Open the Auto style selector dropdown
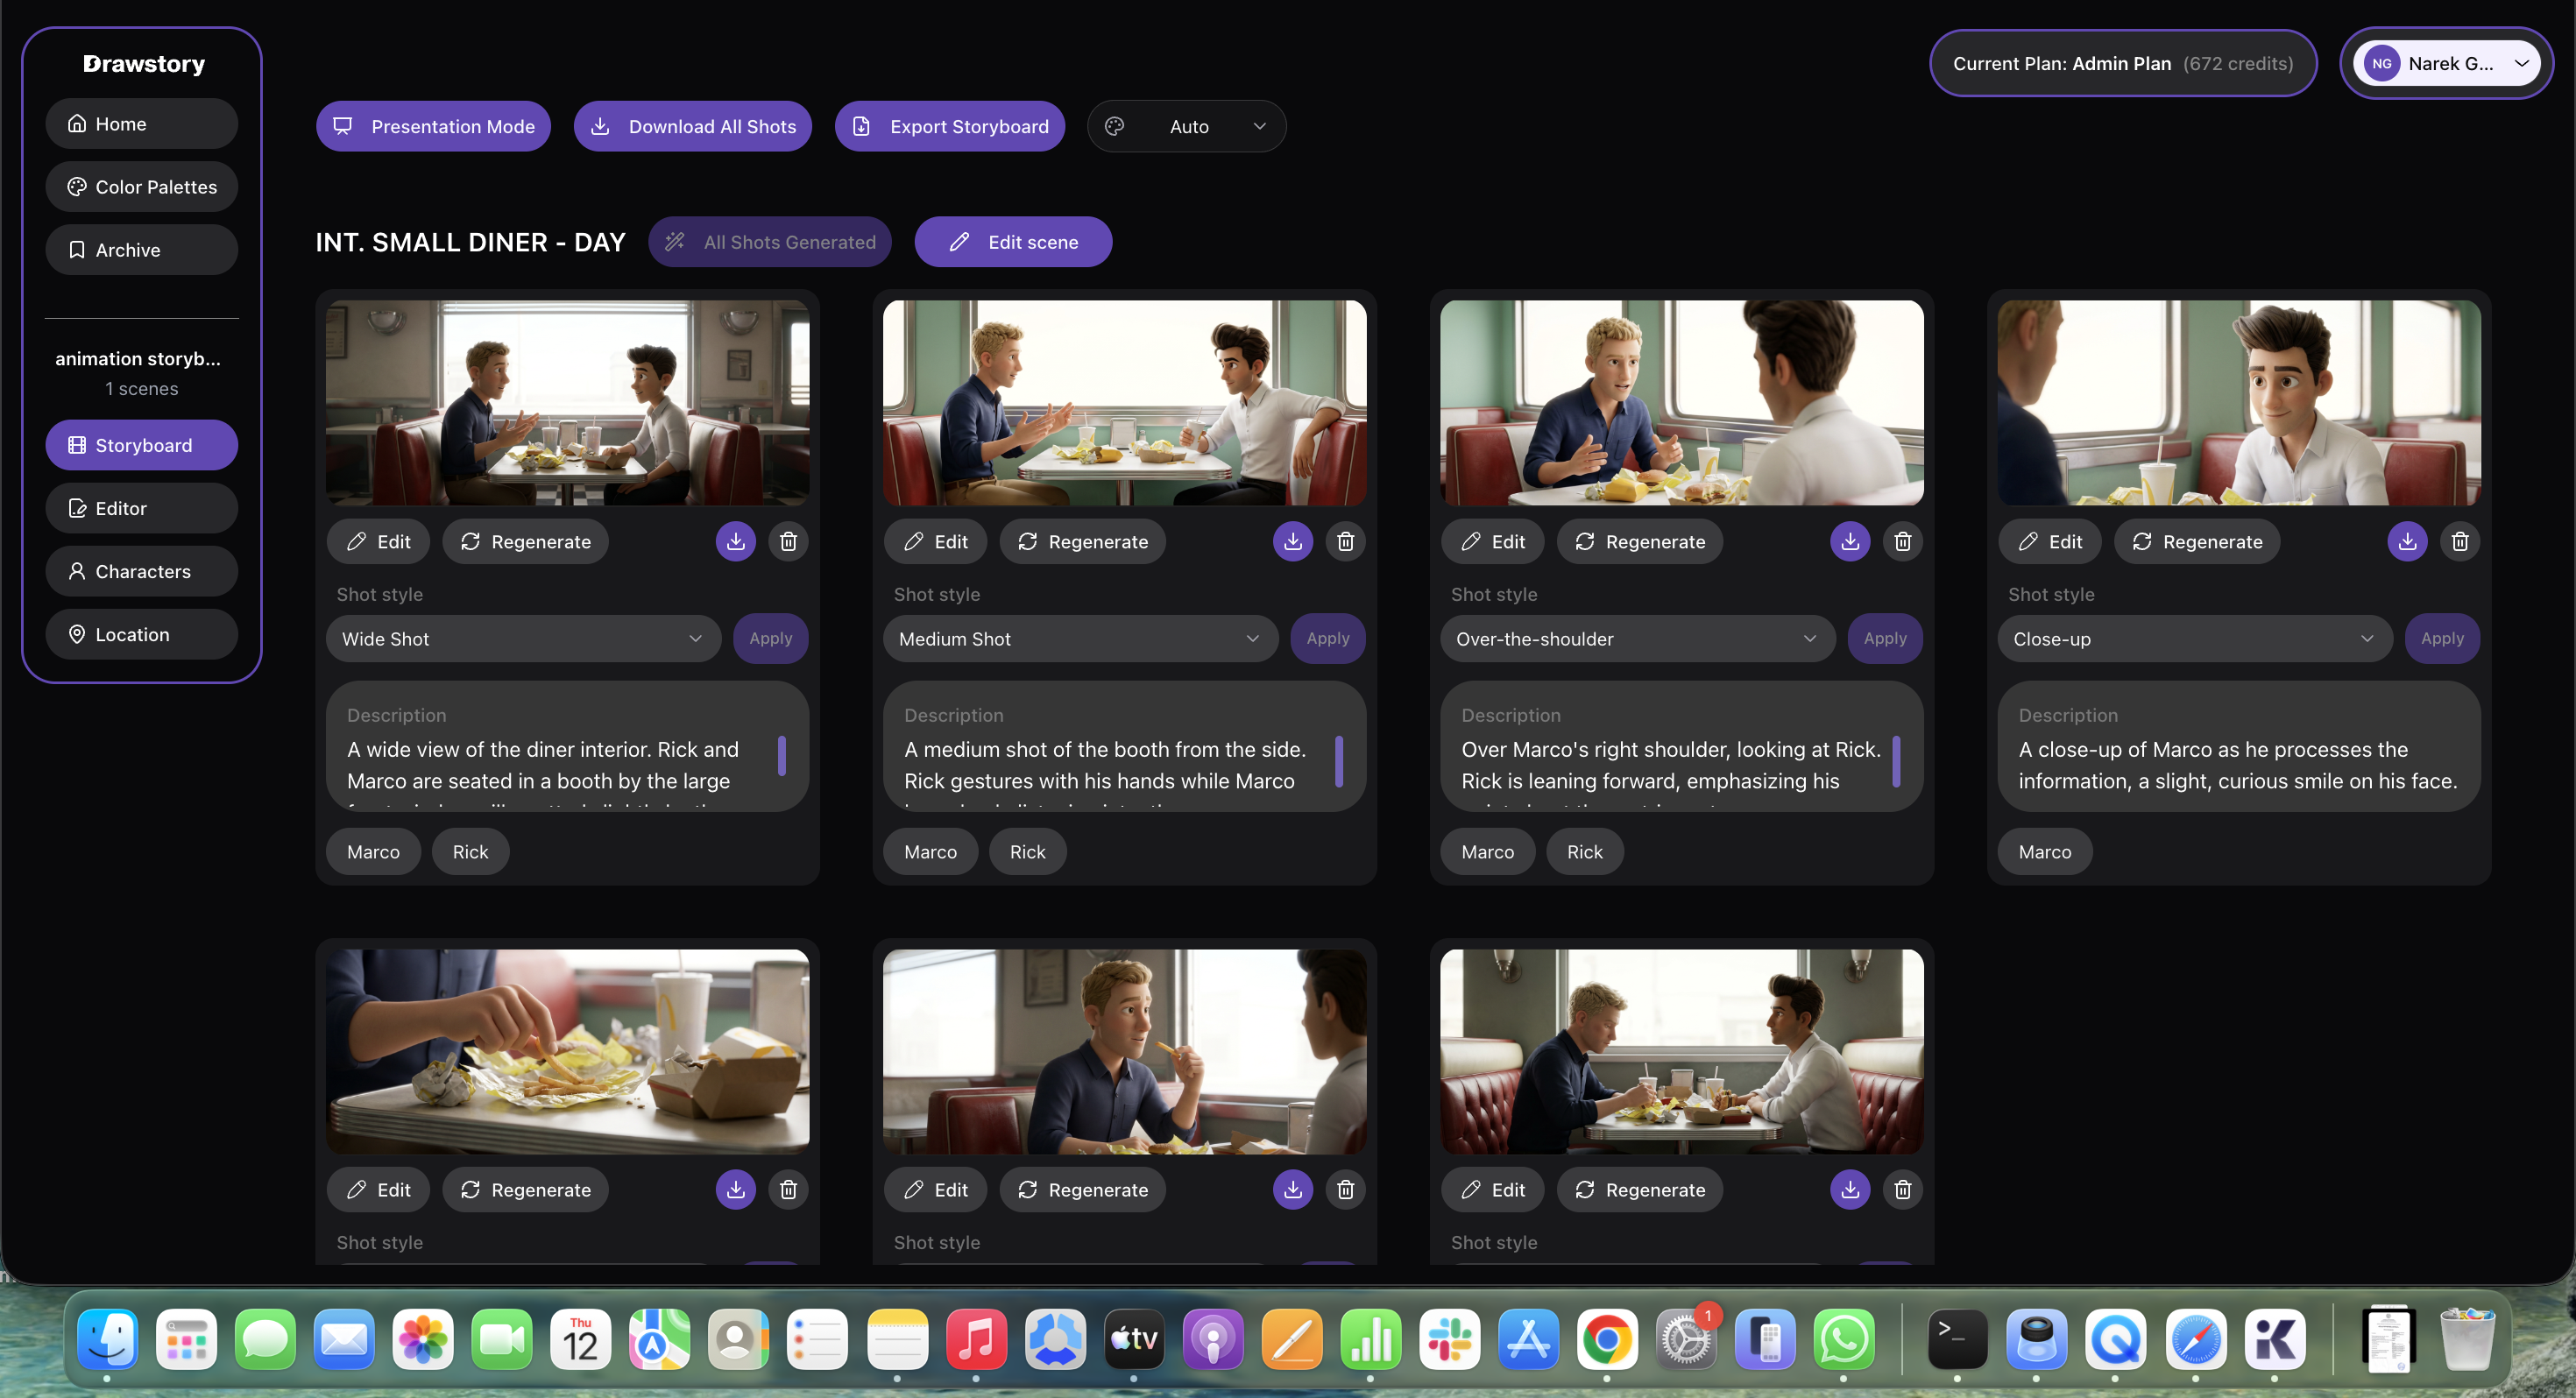This screenshot has width=2576, height=1398. point(1187,126)
